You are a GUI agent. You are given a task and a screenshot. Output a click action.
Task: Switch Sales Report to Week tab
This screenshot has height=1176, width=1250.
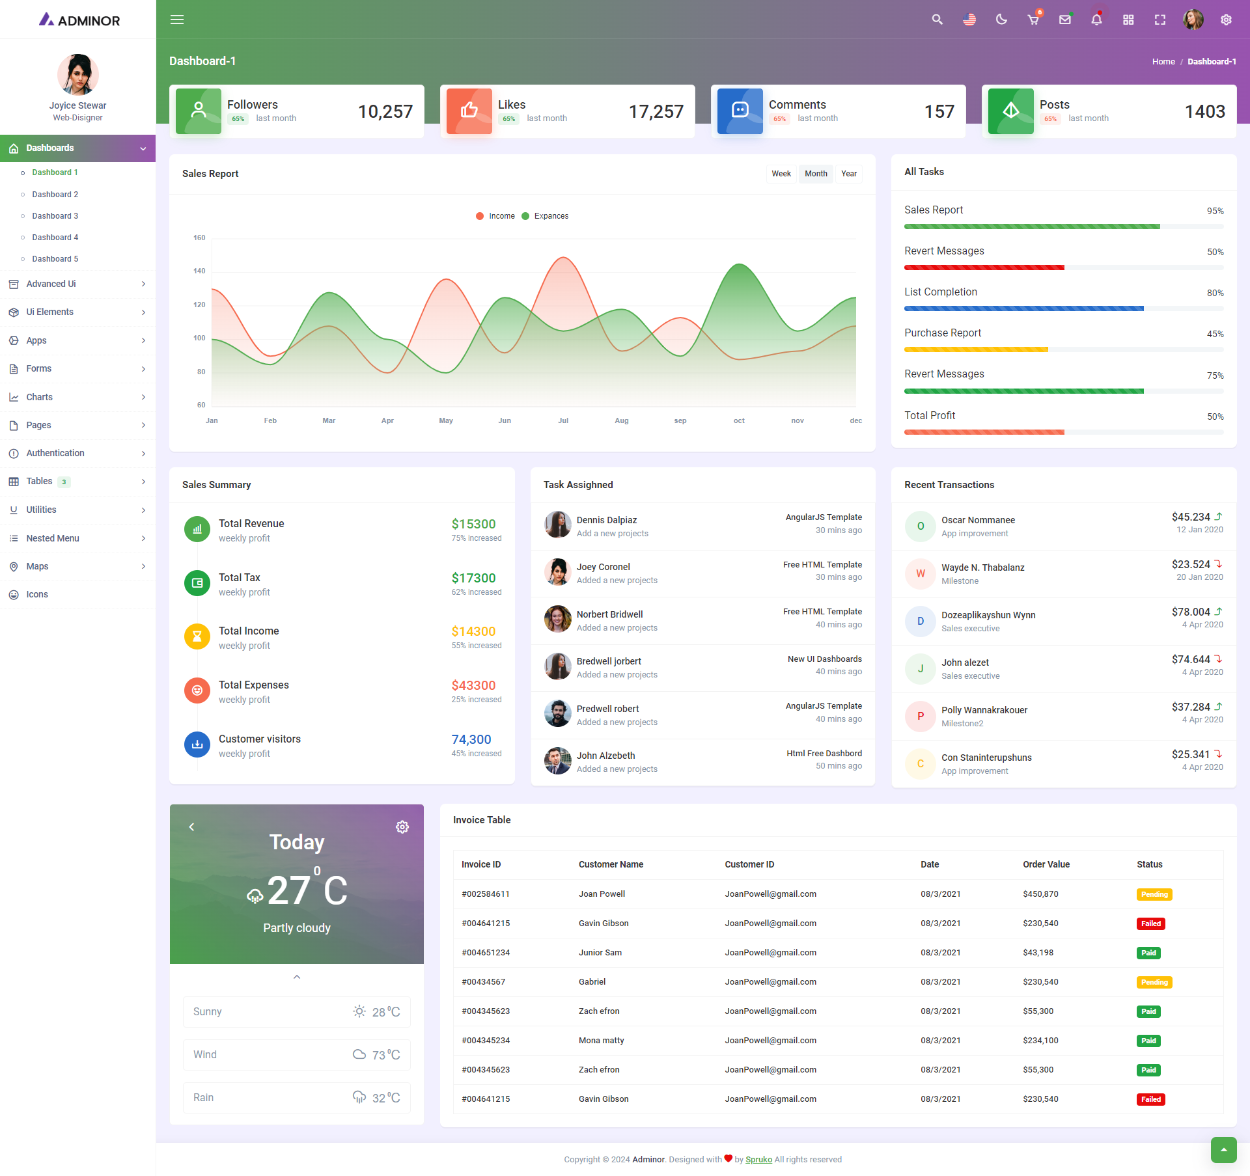(x=781, y=174)
